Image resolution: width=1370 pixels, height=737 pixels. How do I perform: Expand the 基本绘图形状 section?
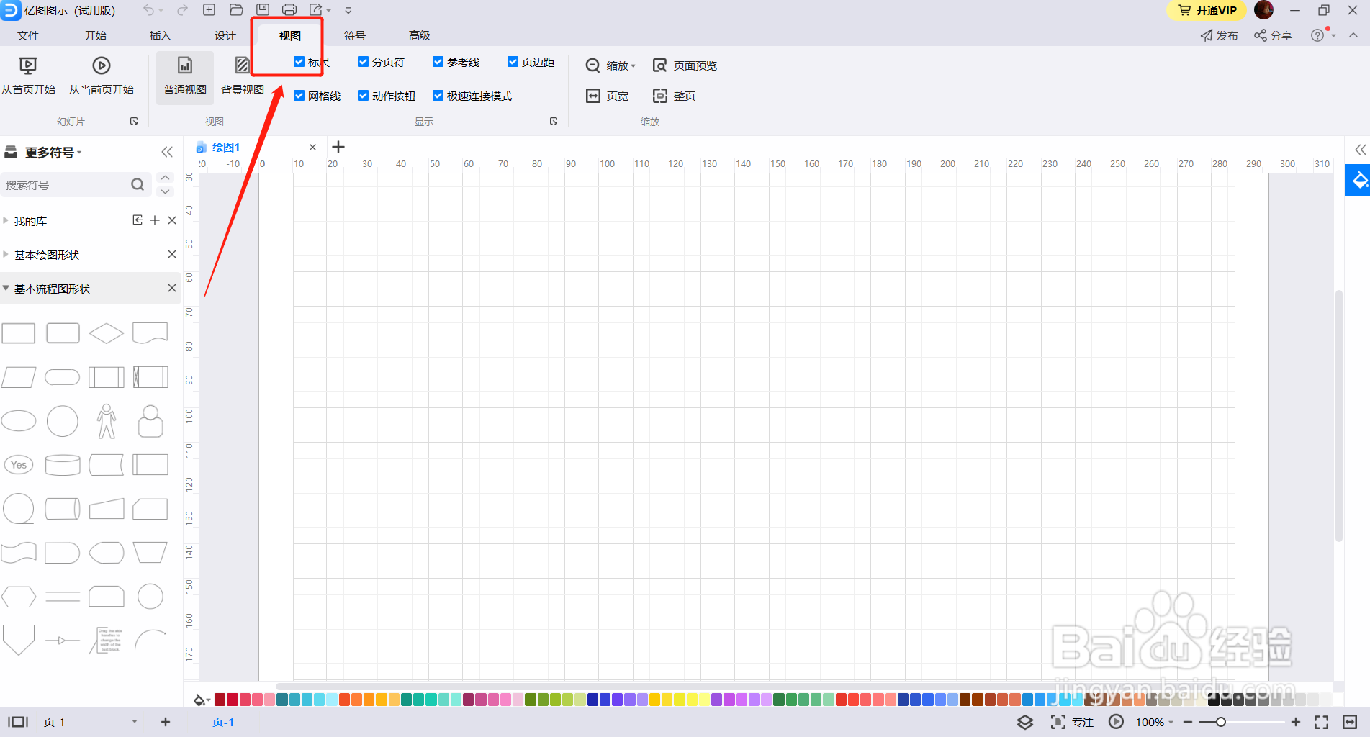tap(6, 254)
